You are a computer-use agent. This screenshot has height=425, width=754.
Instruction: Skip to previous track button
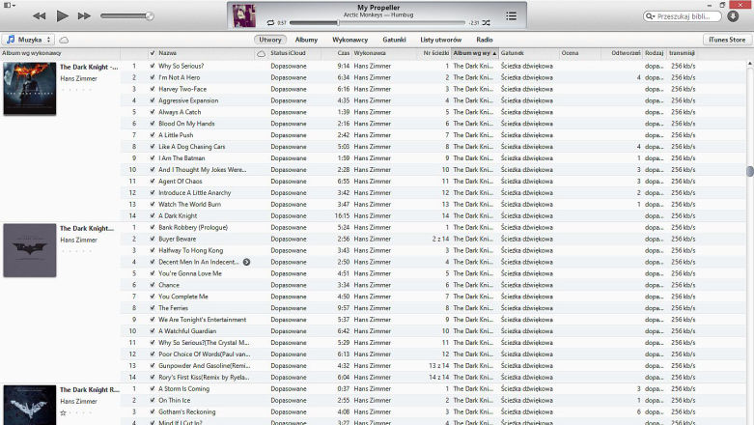39,15
